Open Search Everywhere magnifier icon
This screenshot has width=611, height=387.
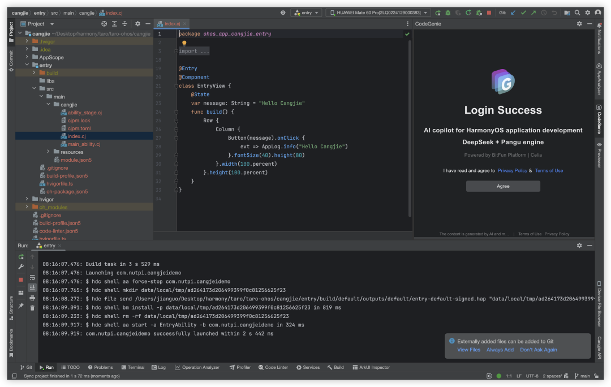pos(577,12)
